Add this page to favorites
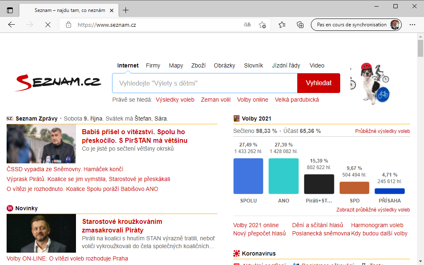This screenshot has height=265, width=424. [x=262, y=25]
